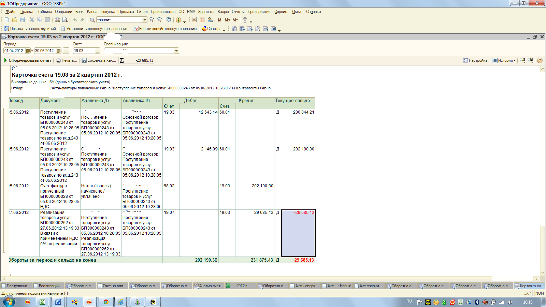This screenshot has height=307, width=546.
Task: Open the Отчеты menu
Action: 238,12
